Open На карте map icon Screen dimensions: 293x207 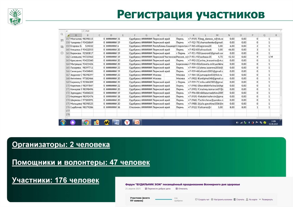tap(247, 199)
